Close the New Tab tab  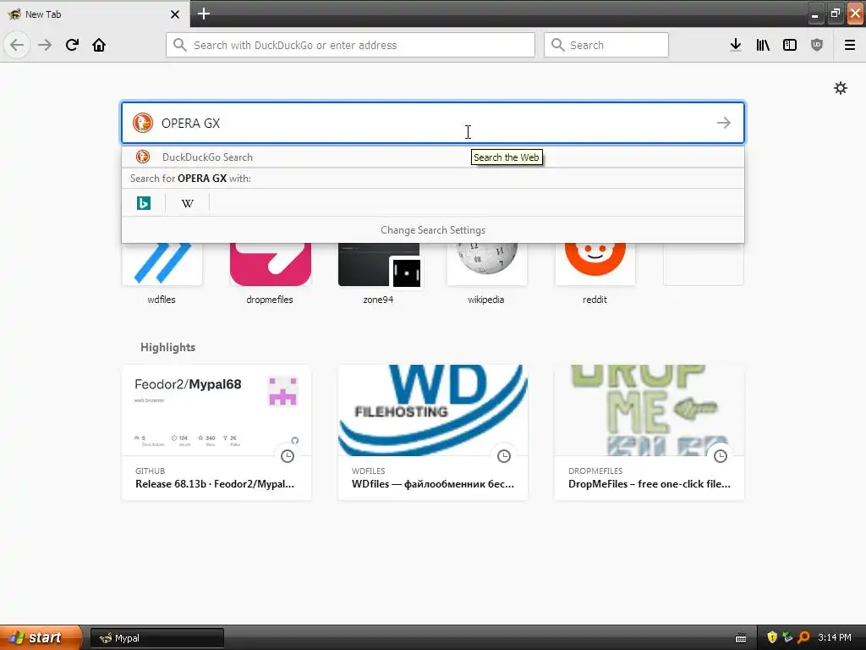click(175, 14)
